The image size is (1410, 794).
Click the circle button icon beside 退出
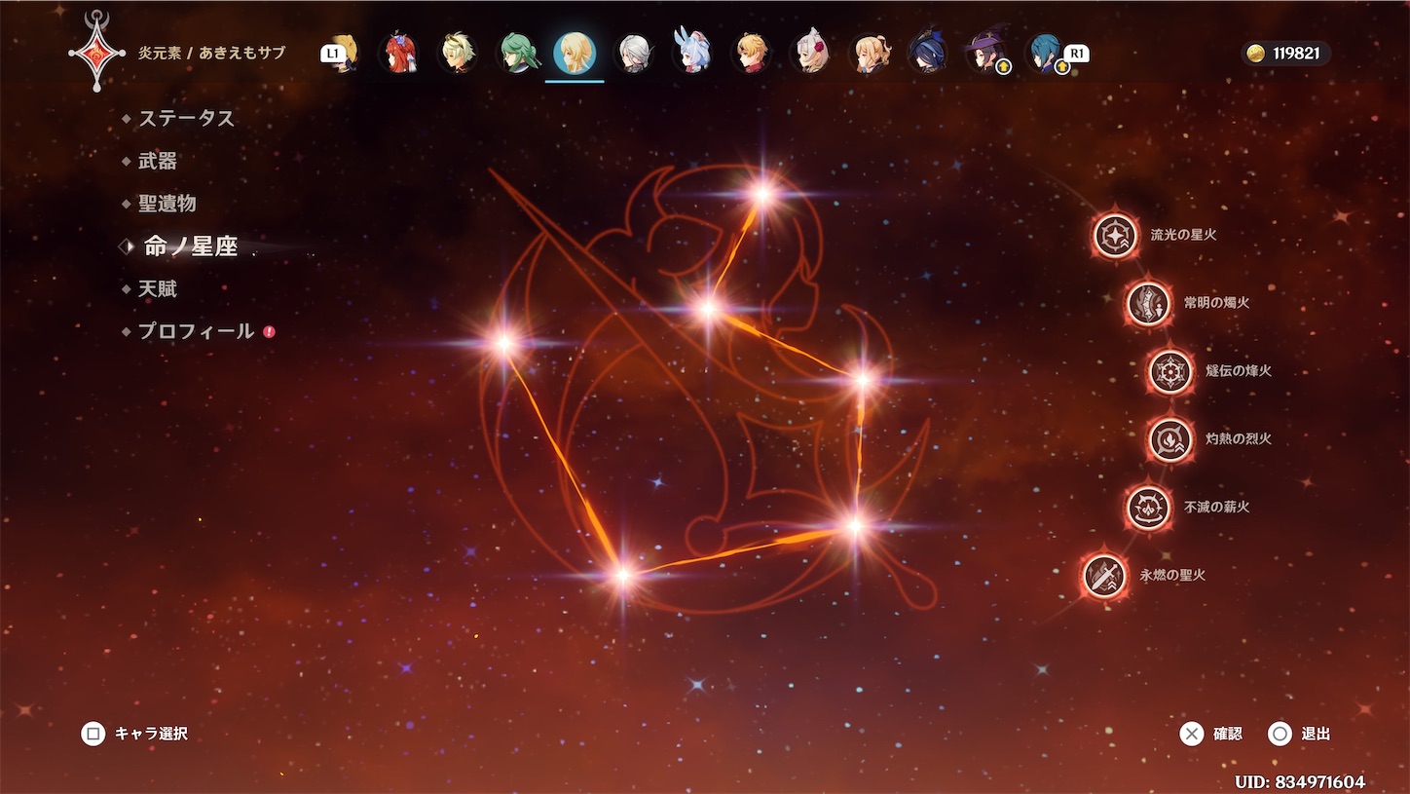pyautogui.click(x=1280, y=734)
